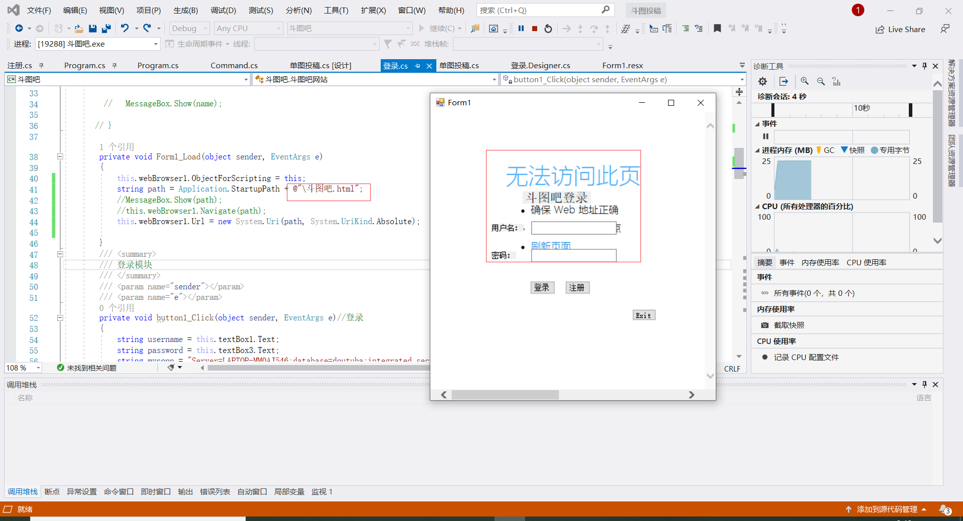Open the member dropdown showing button1_Click

(623, 79)
